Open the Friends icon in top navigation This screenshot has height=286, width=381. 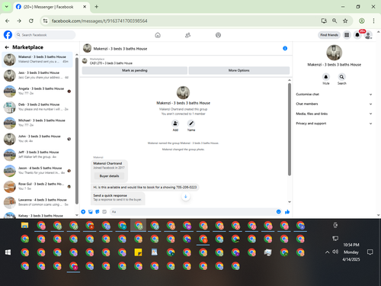point(187,35)
